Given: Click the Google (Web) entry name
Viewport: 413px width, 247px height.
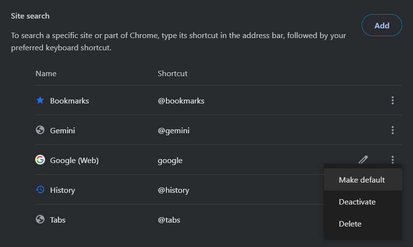Looking at the screenshot, I should [x=74, y=161].
